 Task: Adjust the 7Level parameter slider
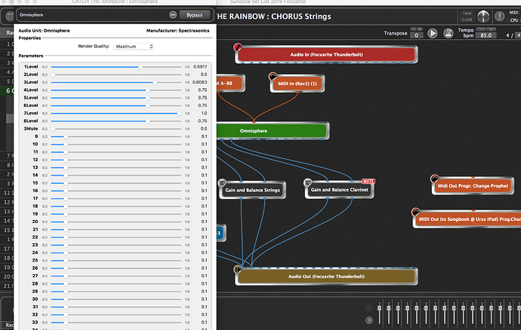tap(116, 114)
